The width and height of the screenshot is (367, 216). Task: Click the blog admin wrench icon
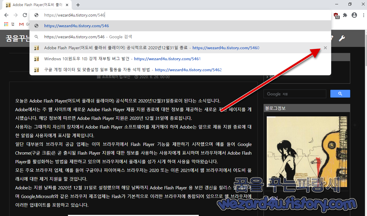pos(342,39)
